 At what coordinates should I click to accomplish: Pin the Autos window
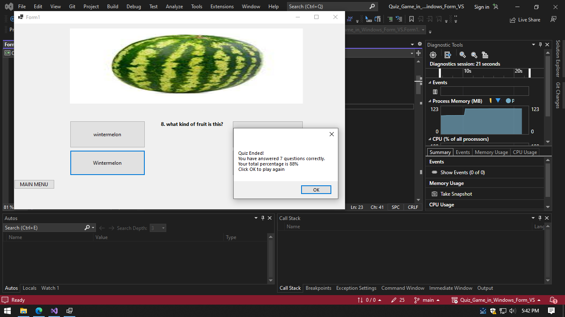(263, 218)
